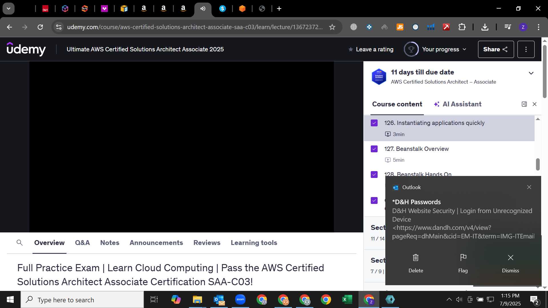Open the red arrow extension icon
The image size is (548, 308).
pyautogui.click(x=446, y=27)
